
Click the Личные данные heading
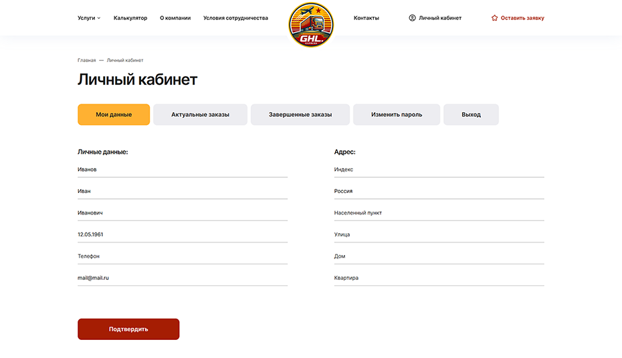[x=103, y=152]
